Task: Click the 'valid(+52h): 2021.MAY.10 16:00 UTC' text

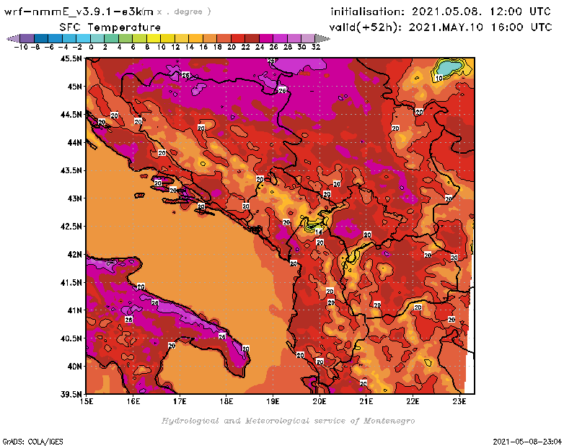Action: point(441,27)
